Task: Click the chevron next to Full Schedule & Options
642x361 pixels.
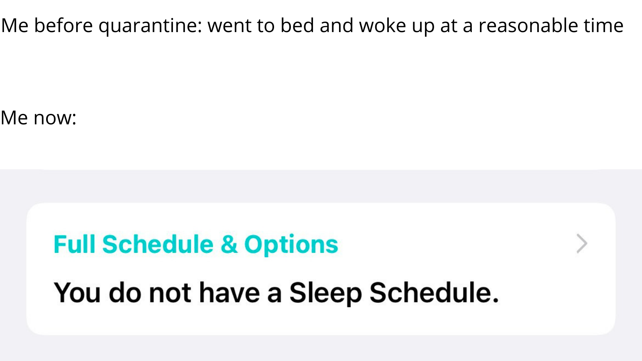Action: click(x=581, y=243)
